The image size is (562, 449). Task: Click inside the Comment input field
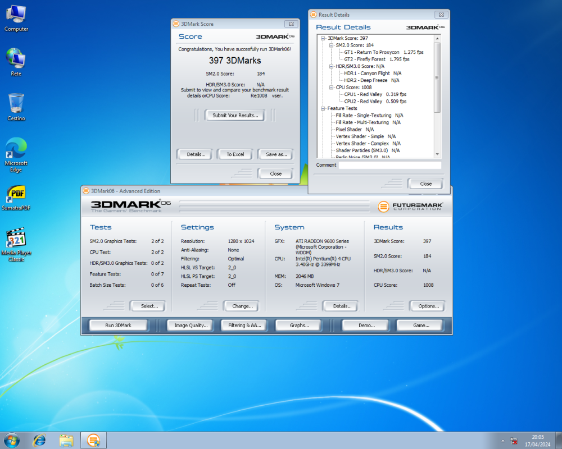[x=391, y=165]
